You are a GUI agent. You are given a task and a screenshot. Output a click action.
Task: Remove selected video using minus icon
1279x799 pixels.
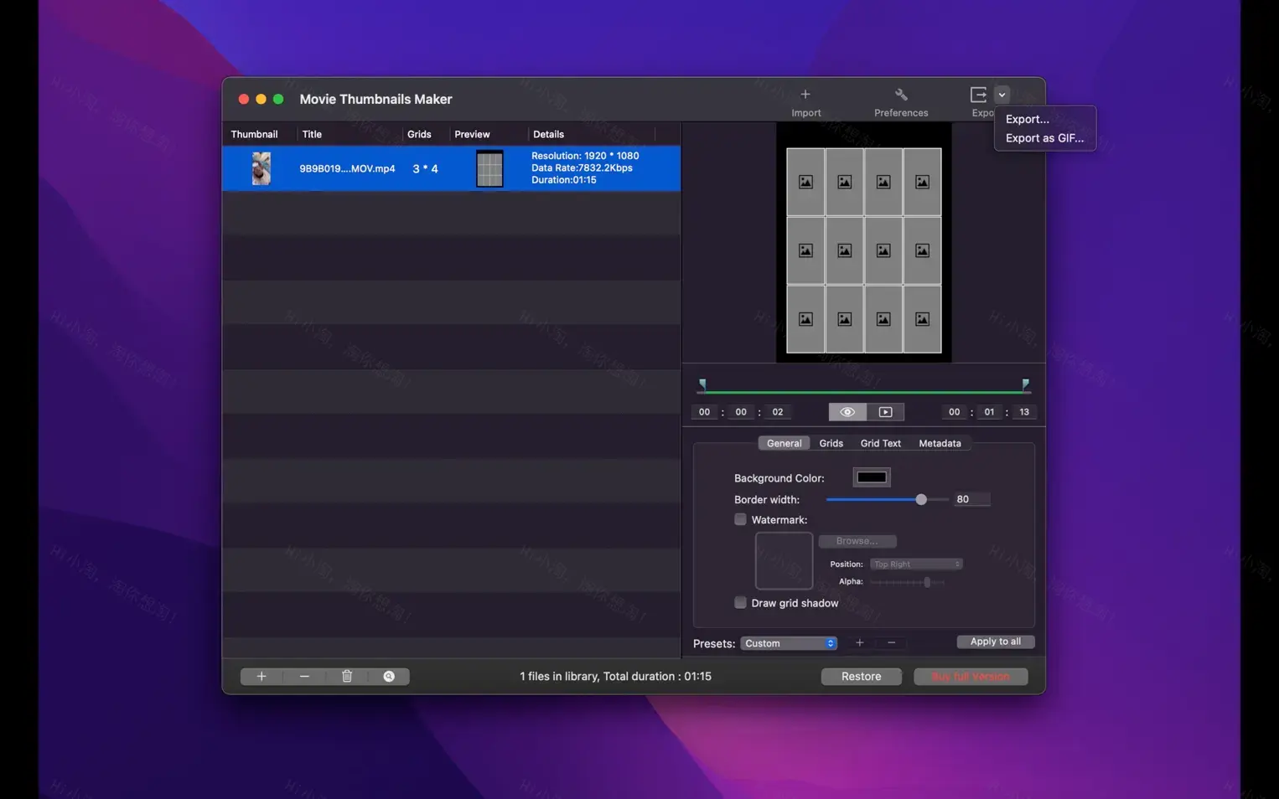(x=303, y=676)
